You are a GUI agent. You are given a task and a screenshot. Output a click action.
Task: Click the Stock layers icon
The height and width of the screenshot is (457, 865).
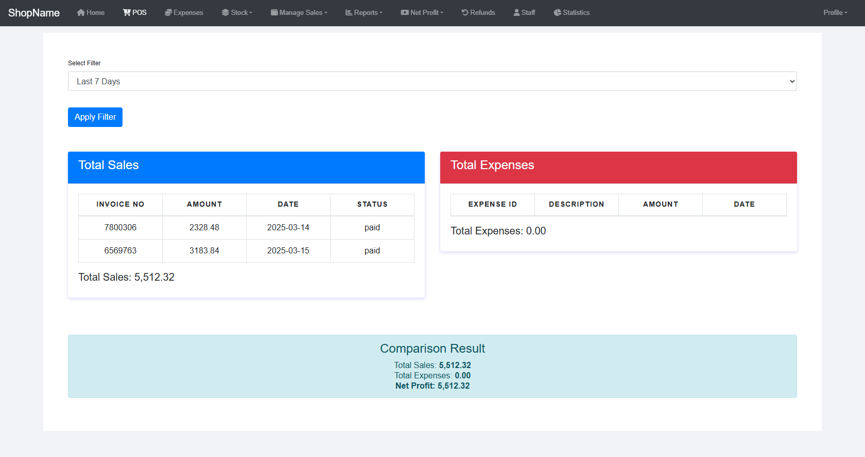(x=226, y=12)
